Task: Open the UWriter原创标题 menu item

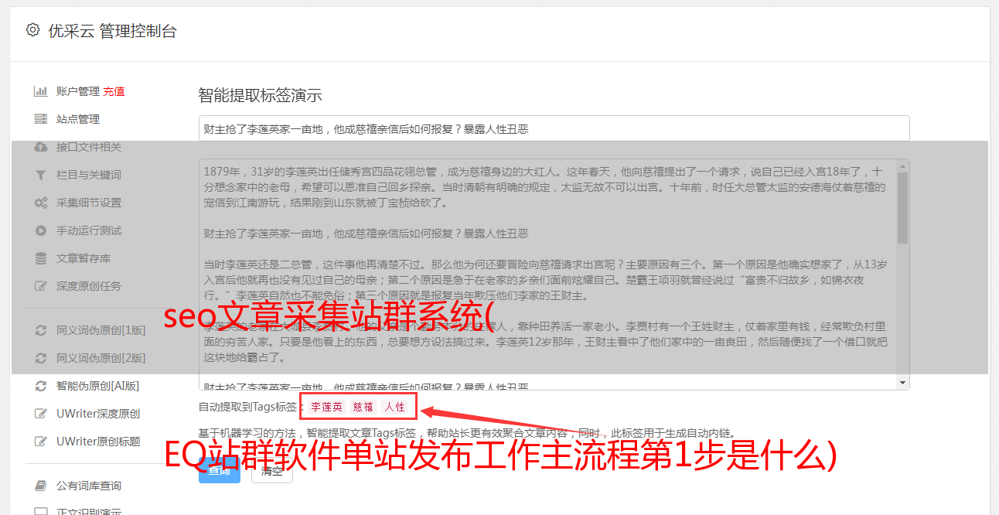Action: [98, 442]
